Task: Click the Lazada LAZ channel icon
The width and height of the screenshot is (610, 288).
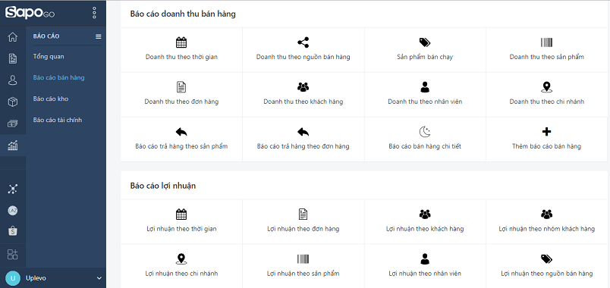Action: [13, 211]
